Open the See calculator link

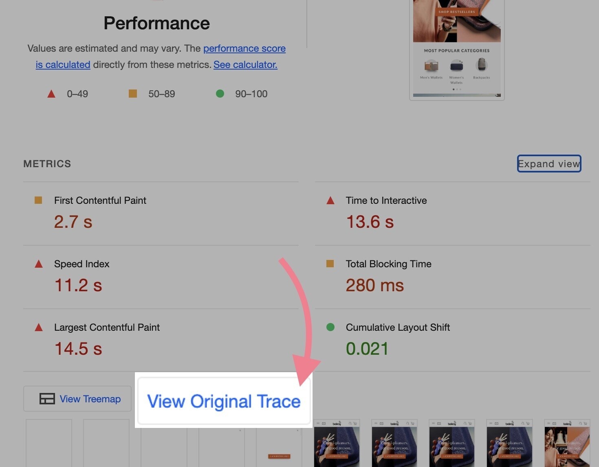click(245, 65)
